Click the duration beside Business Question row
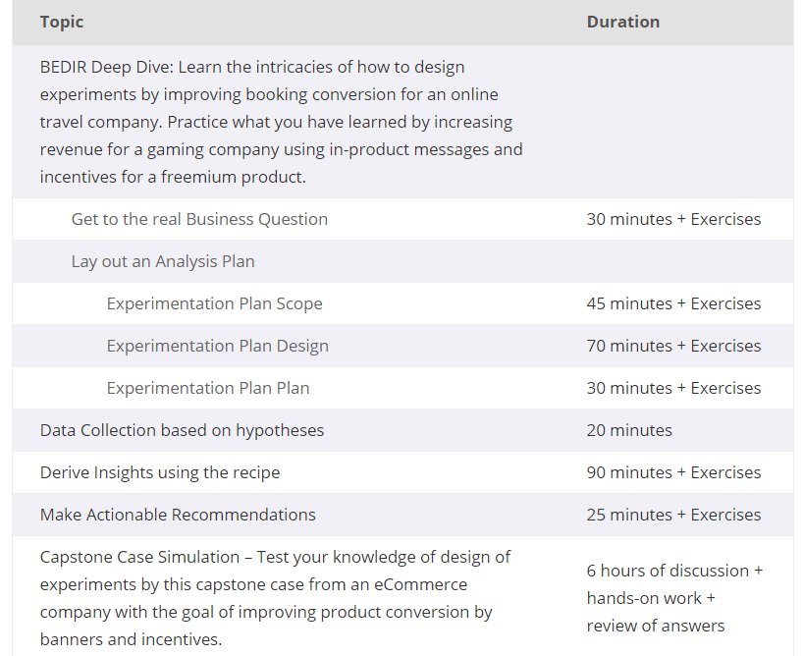The width and height of the screenshot is (803, 656). (674, 219)
